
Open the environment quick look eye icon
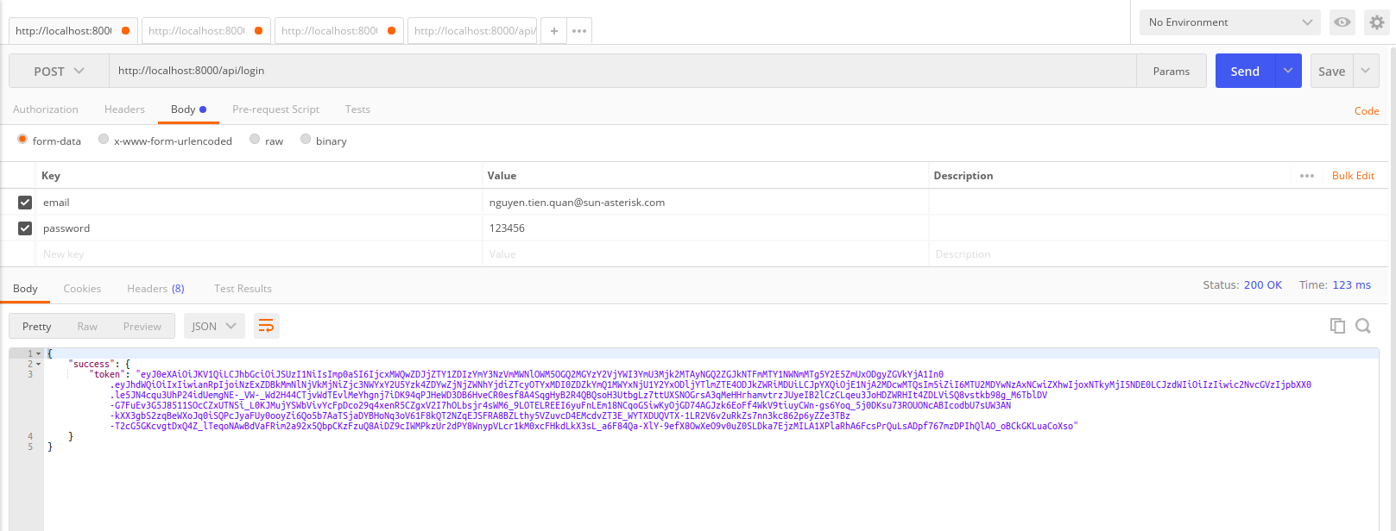[x=1342, y=22]
